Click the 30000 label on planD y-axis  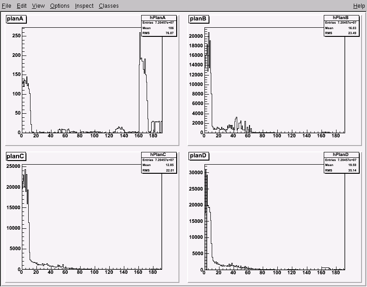click(x=196, y=173)
